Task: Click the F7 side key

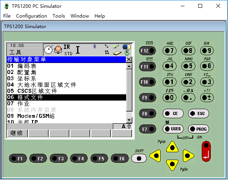Action: (x=148, y=129)
